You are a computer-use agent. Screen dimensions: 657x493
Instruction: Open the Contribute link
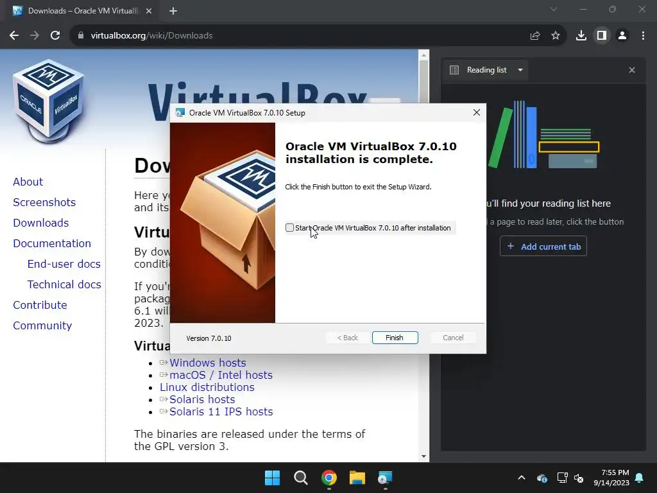tap(40, 305)
